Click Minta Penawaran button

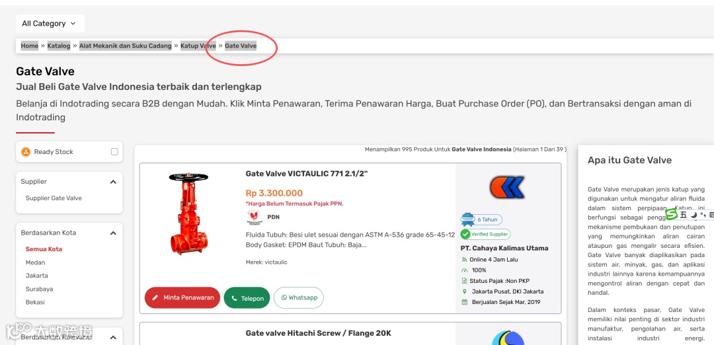[x=182, y=297]
